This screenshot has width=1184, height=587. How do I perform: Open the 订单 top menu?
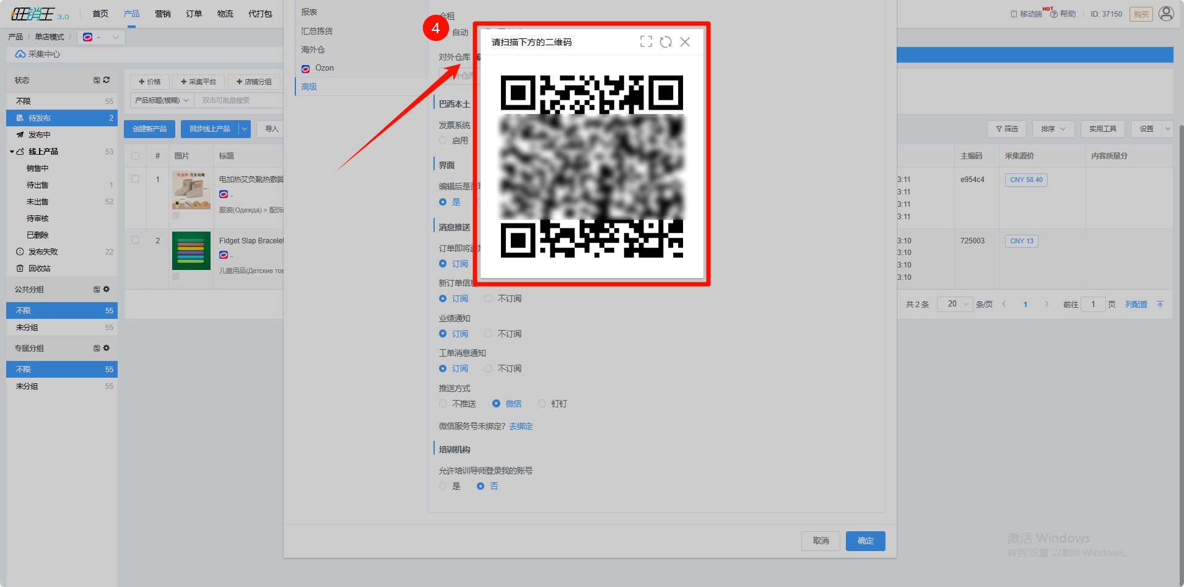click(194, 14)
